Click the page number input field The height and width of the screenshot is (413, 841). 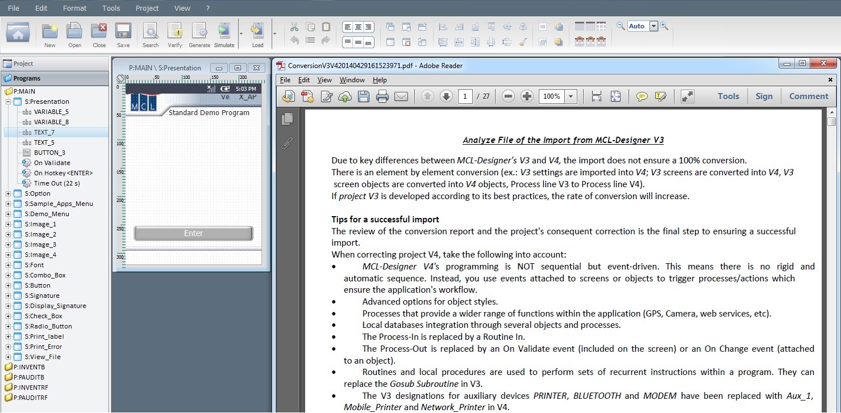tap(465, 96)
